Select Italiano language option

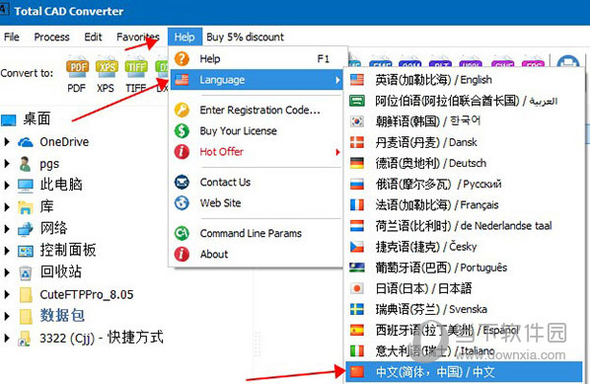click(465, 351)
